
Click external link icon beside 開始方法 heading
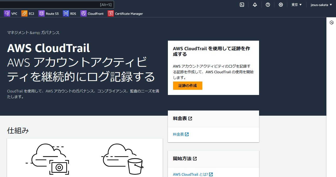tap(195, 159)
